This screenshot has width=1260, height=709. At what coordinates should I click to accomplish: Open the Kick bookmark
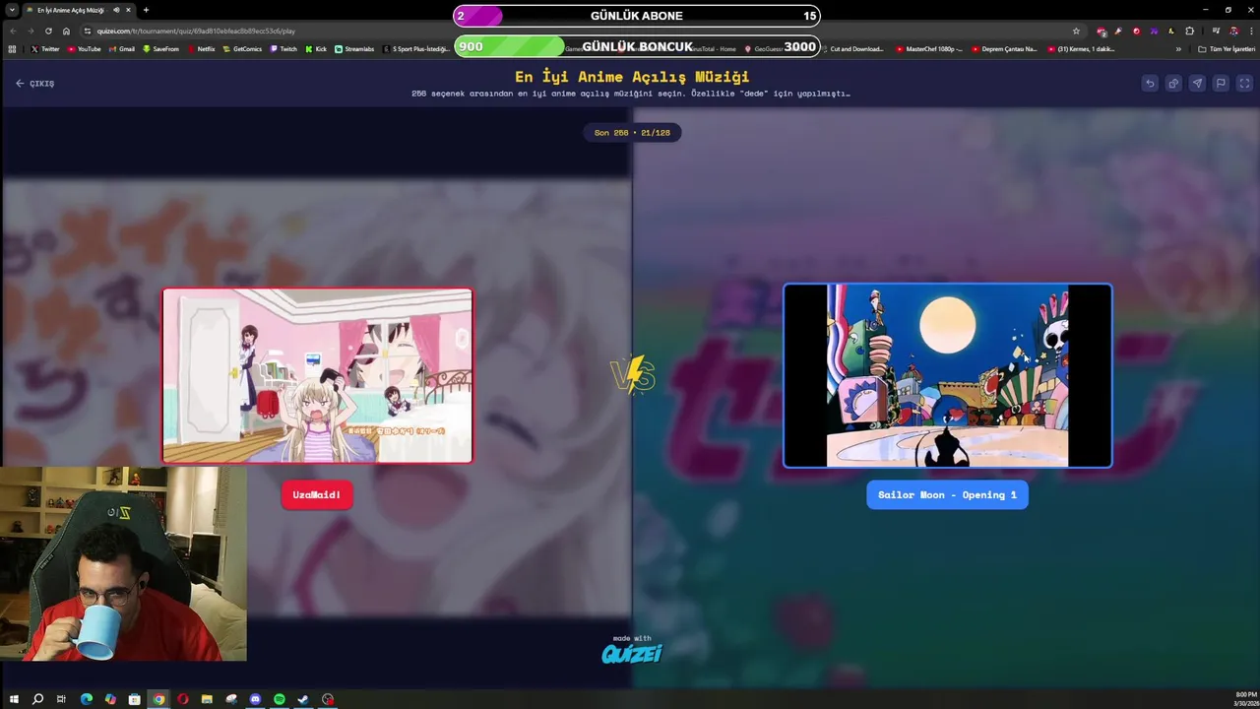tap(316, 48)
